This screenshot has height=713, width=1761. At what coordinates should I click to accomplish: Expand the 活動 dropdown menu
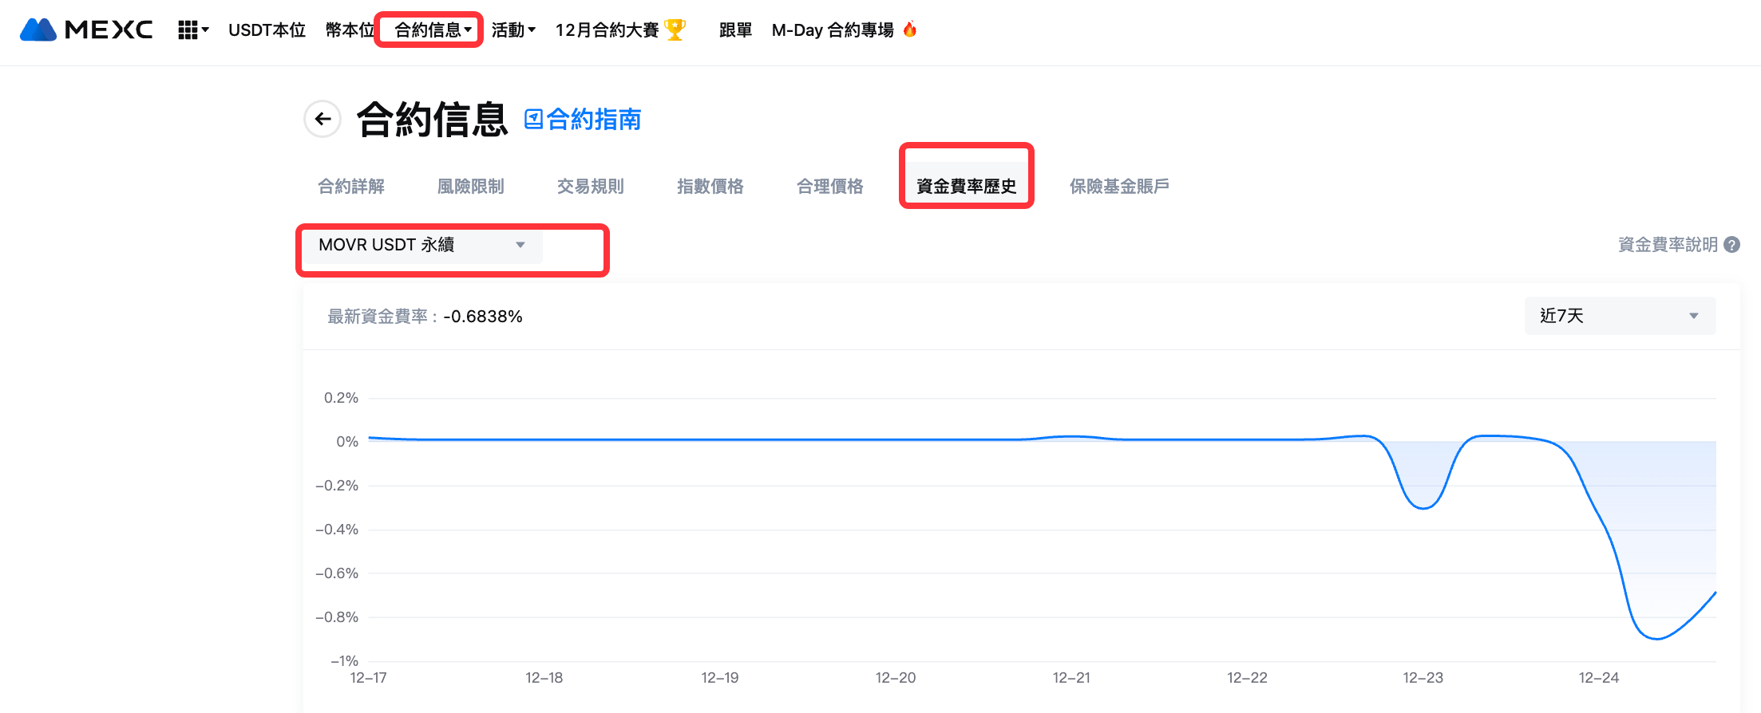click(x=513, y=30)
